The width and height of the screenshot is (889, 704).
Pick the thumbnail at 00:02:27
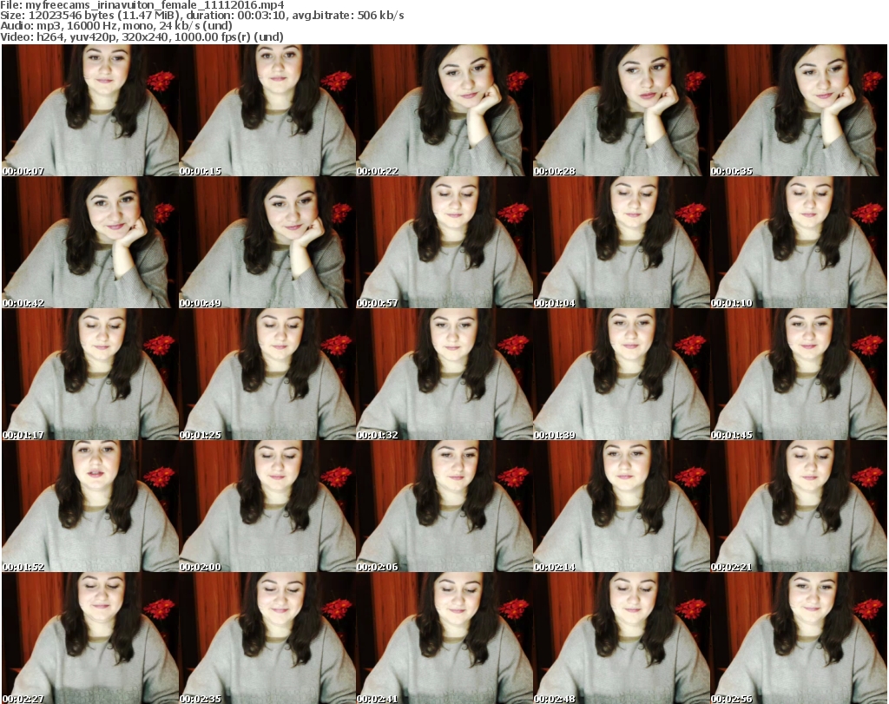click(x=90, y=638)
